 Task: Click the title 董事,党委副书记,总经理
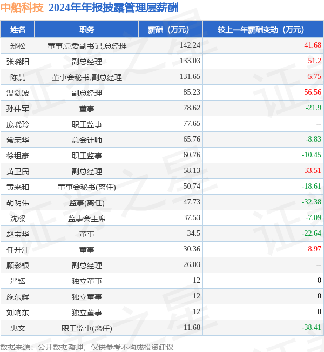(x=87, y=46)
